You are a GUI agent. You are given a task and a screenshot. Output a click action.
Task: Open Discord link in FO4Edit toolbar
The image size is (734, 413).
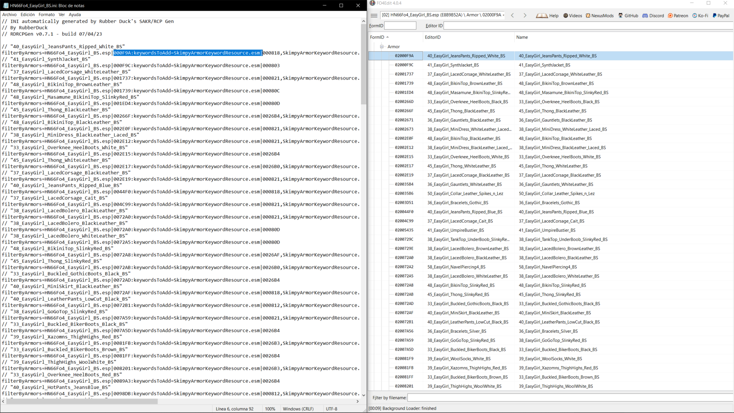tap(653, 16)
